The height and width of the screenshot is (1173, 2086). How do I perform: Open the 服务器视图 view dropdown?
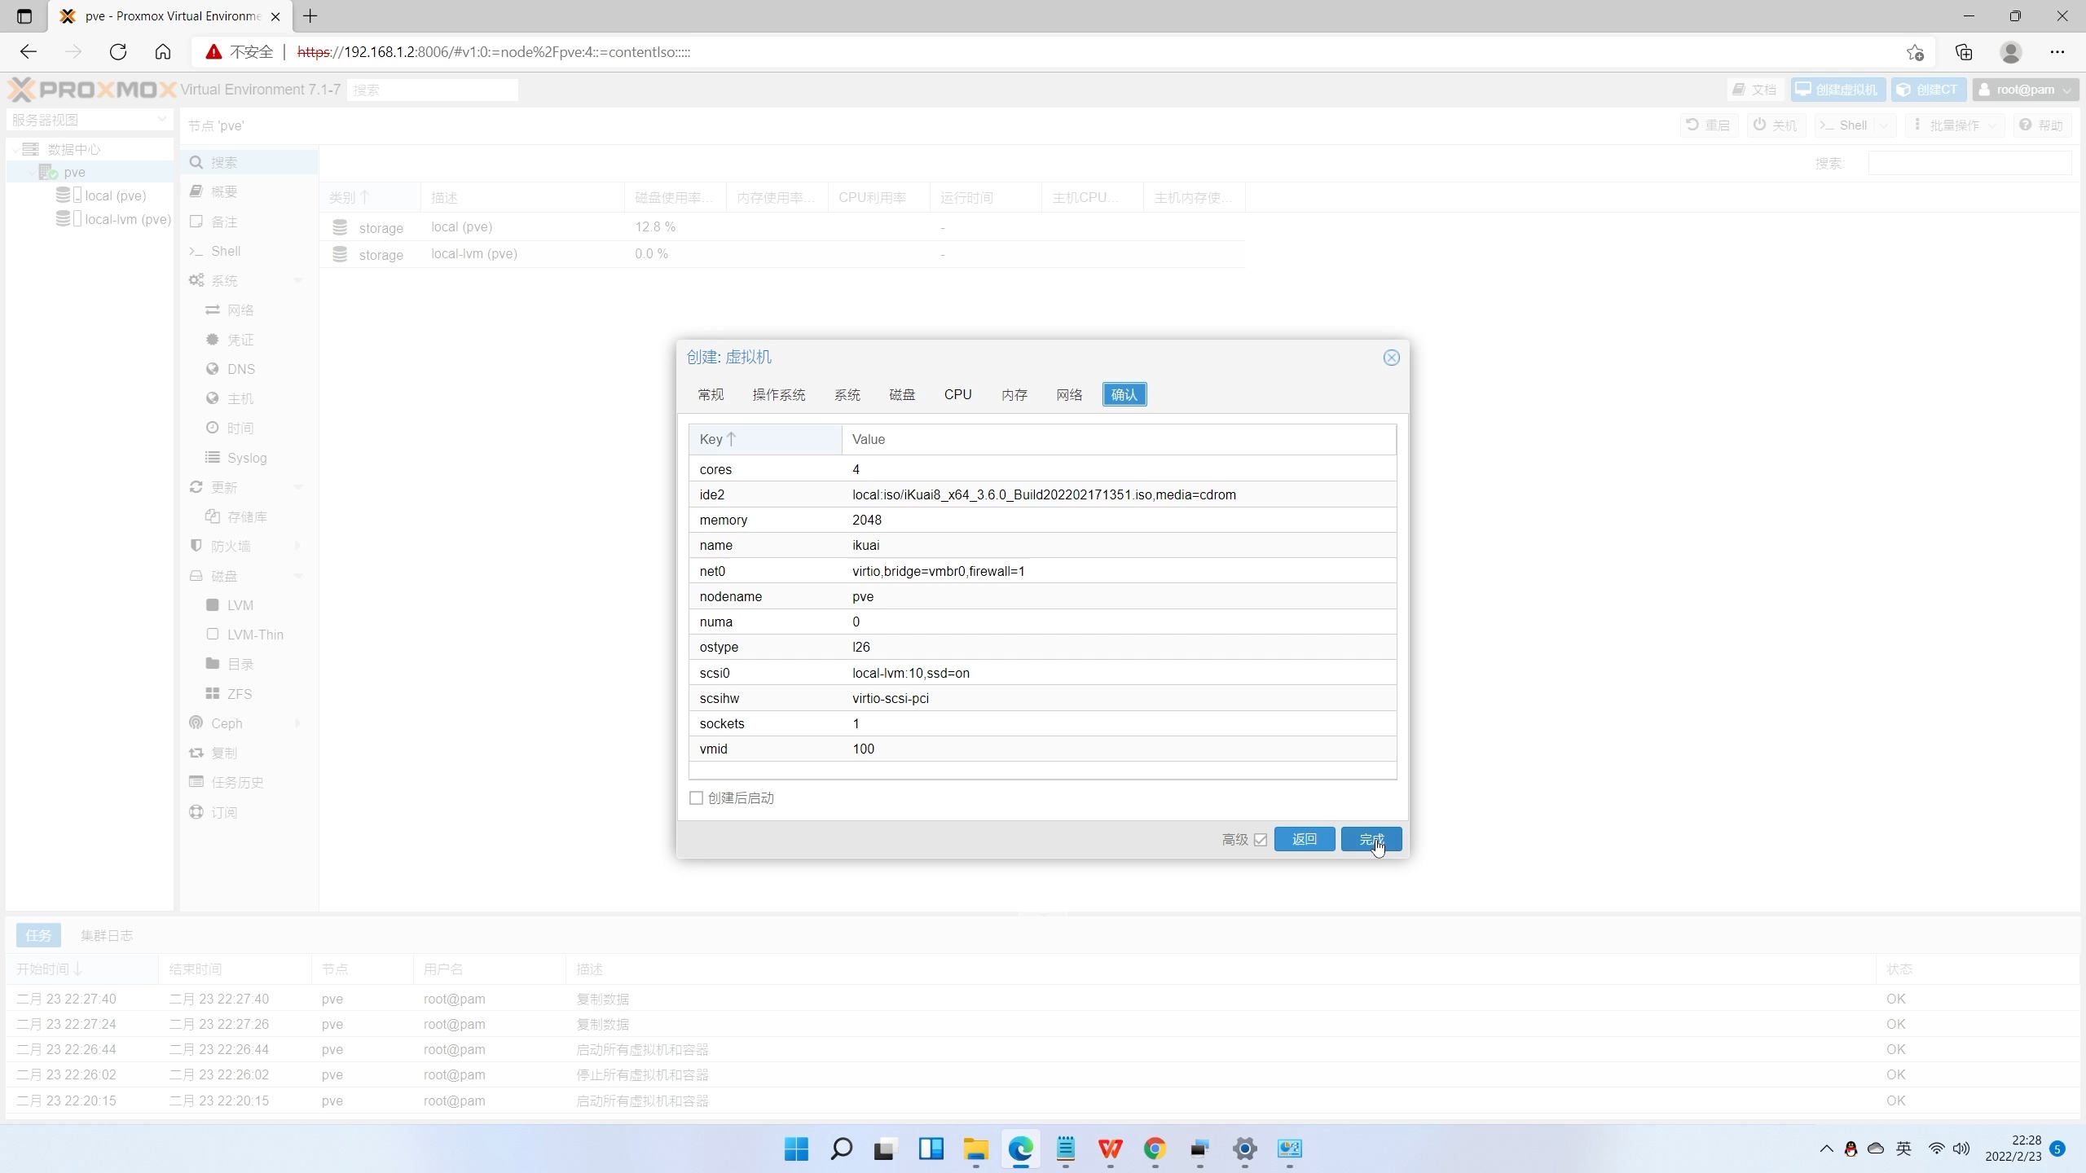pos(89,120)
